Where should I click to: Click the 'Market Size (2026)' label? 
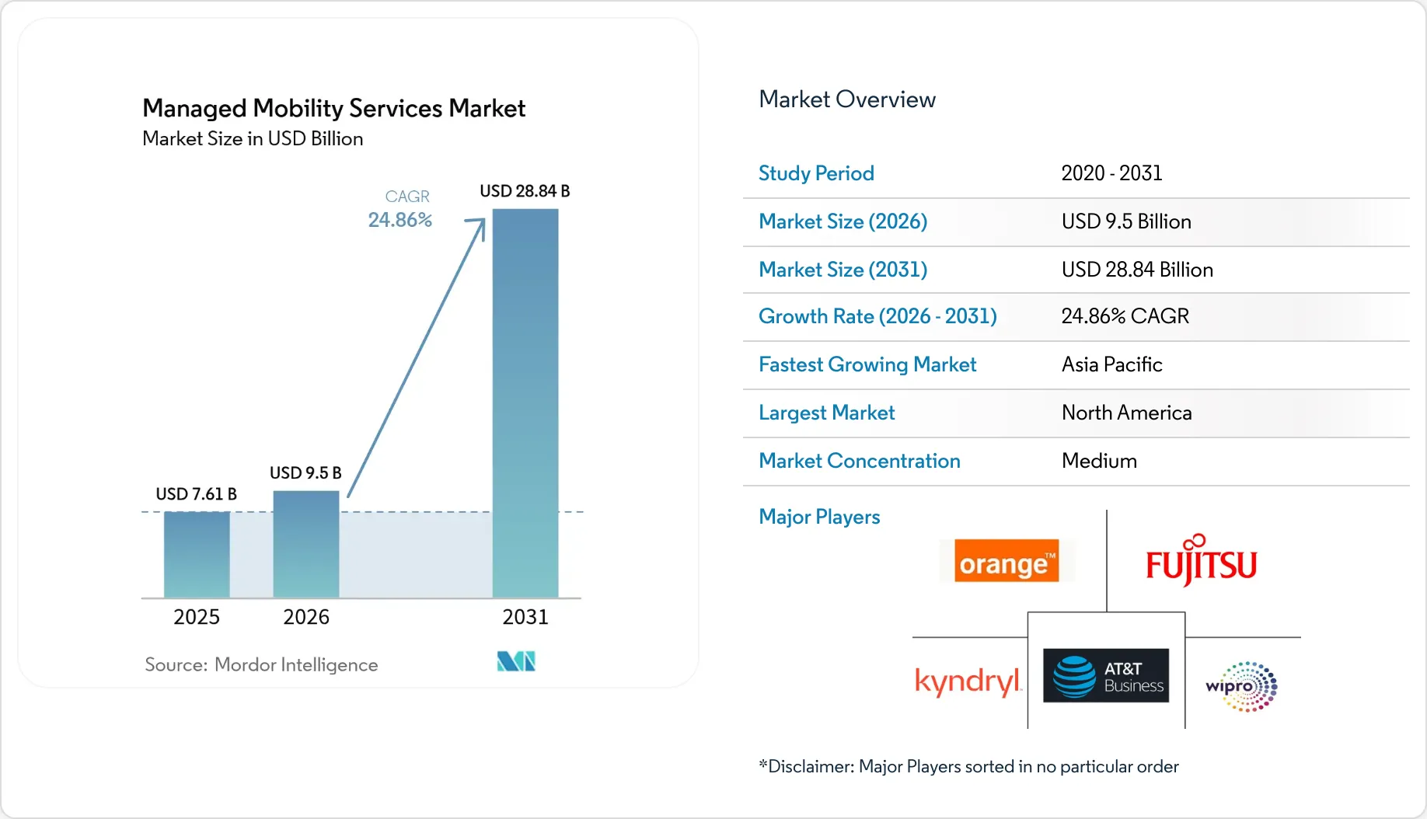coord(843,221)
